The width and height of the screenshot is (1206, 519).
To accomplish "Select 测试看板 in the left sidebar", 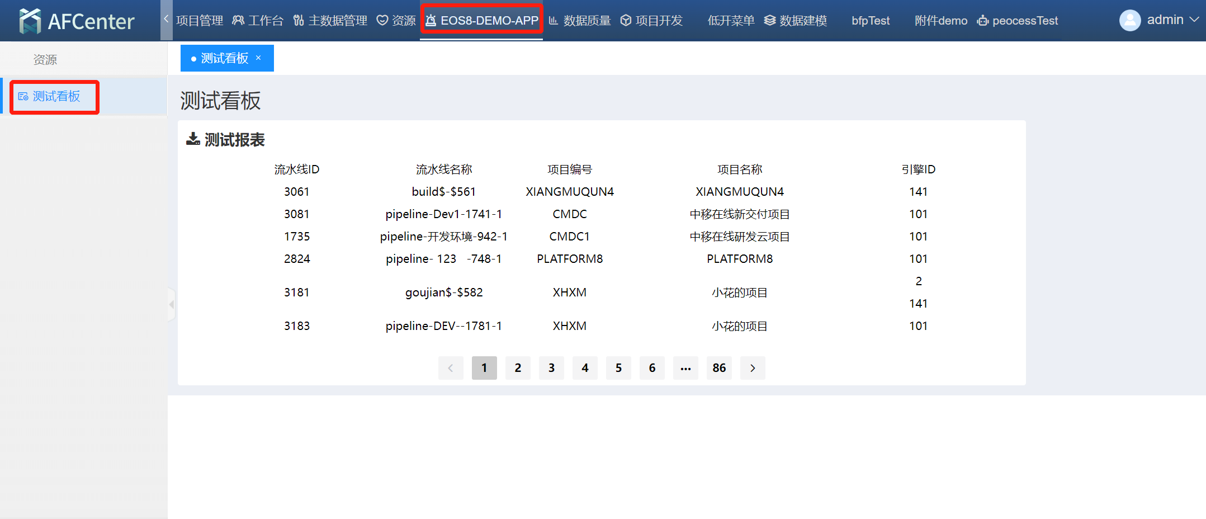I will pyautogui.click(x=56, y=96).
